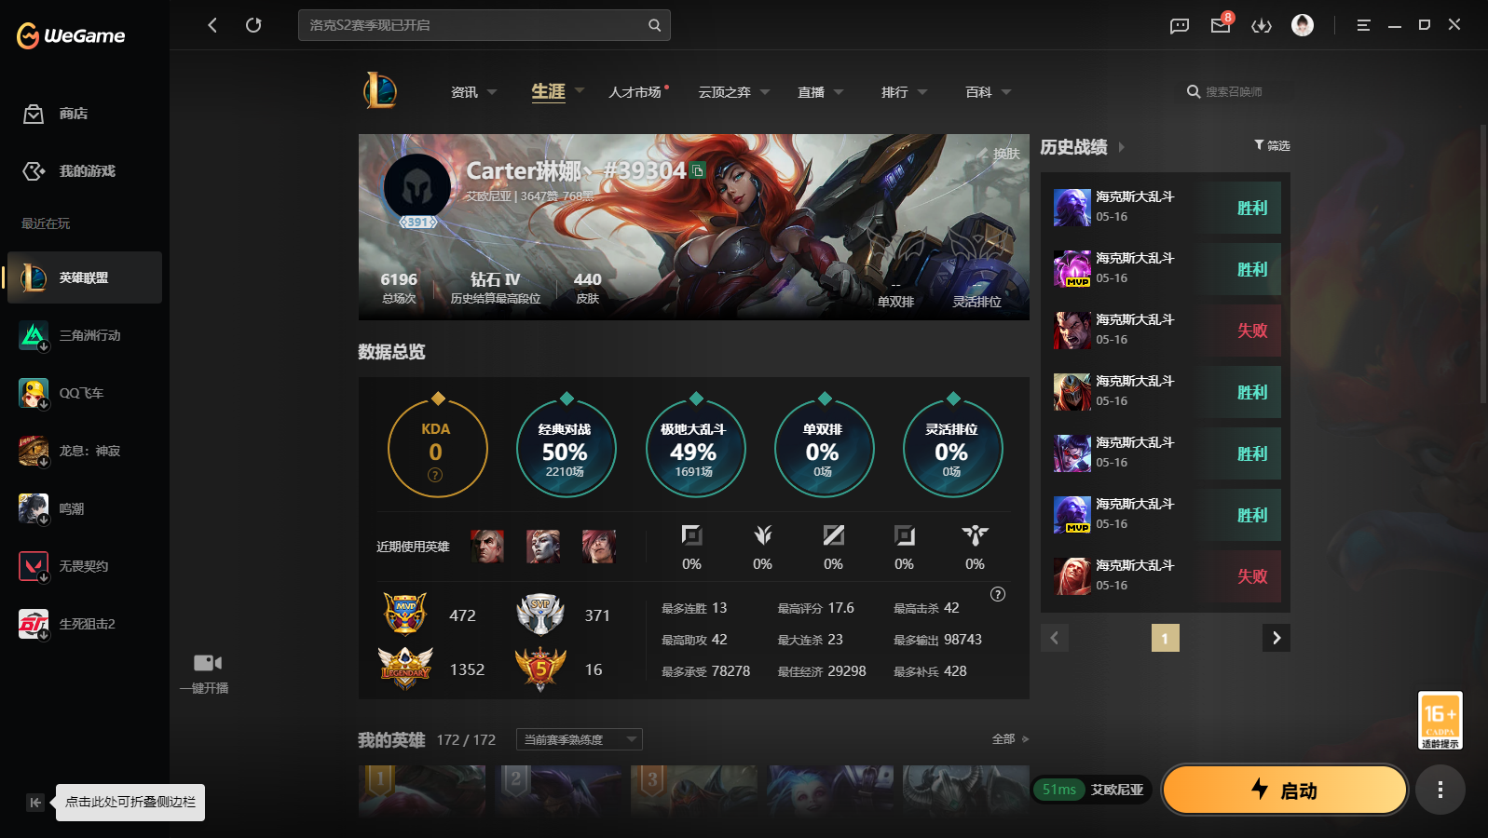
Task: Go back with the back arrow
Action: pyautogui.click(x=212, y=25)
